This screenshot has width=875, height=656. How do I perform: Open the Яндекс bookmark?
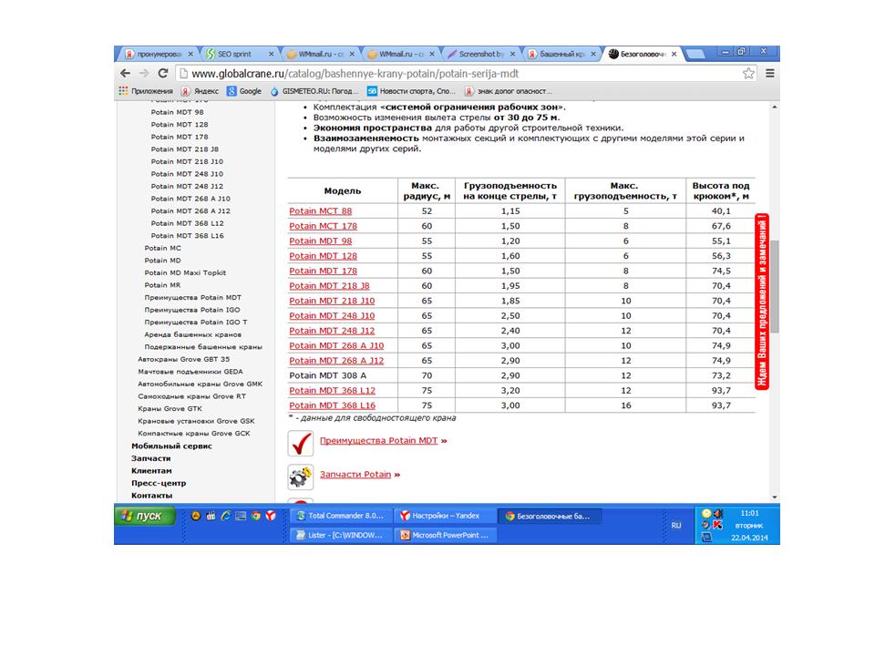(200, 91)
